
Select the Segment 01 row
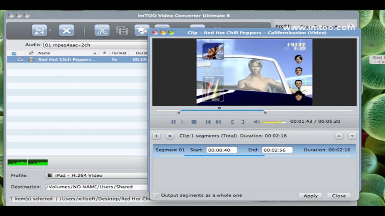pos(254,151)
